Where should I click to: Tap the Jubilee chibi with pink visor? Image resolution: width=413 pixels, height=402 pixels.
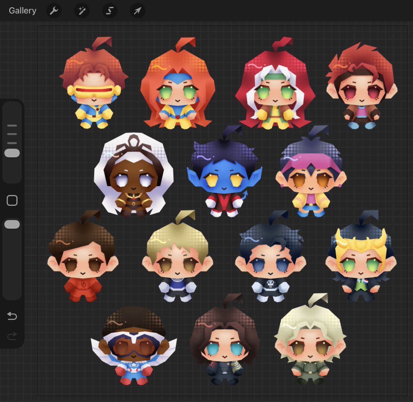(x=311, y=171)
